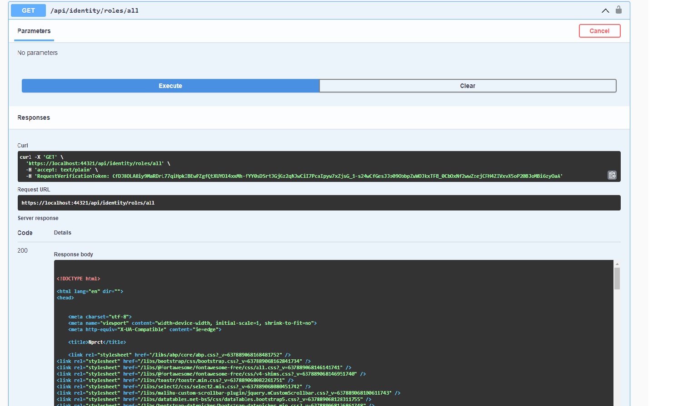Execute the API request
Image resolution: width=673 pixels, height=406 pixels.
click(x=170, y=86)
